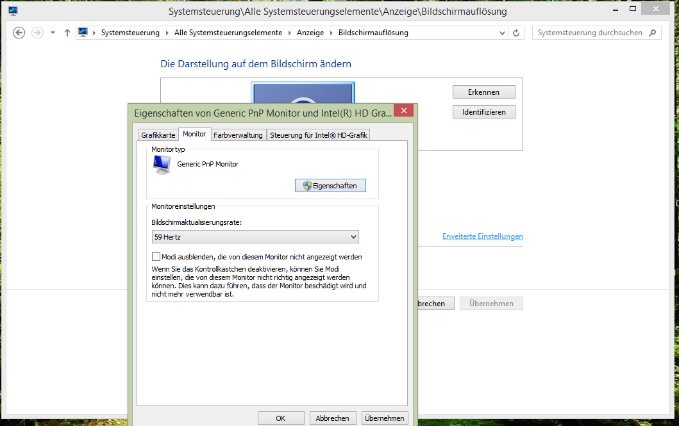Go up one level arrow
The image size is (679, 426).
click(67, 33)
